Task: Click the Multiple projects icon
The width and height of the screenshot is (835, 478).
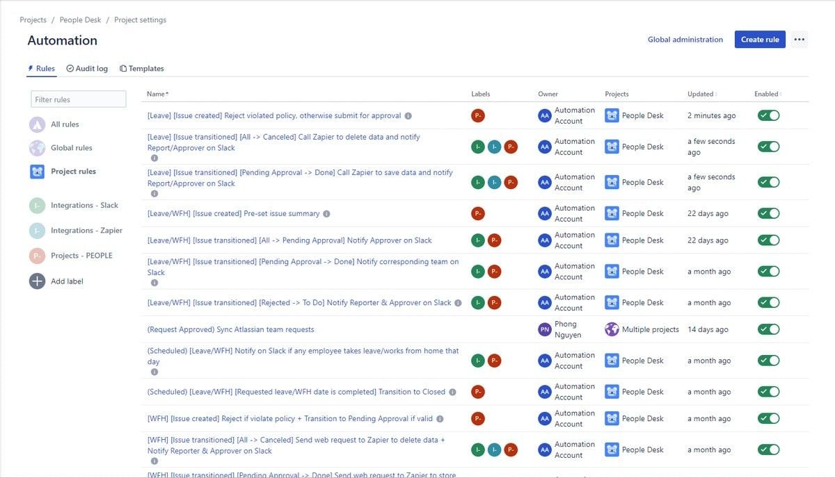Action: coord(612,329)
